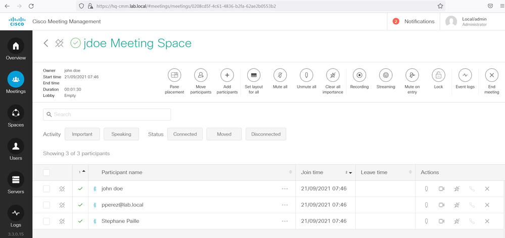
Task: Click in participant Search field
Action: (x=107, y=114)
